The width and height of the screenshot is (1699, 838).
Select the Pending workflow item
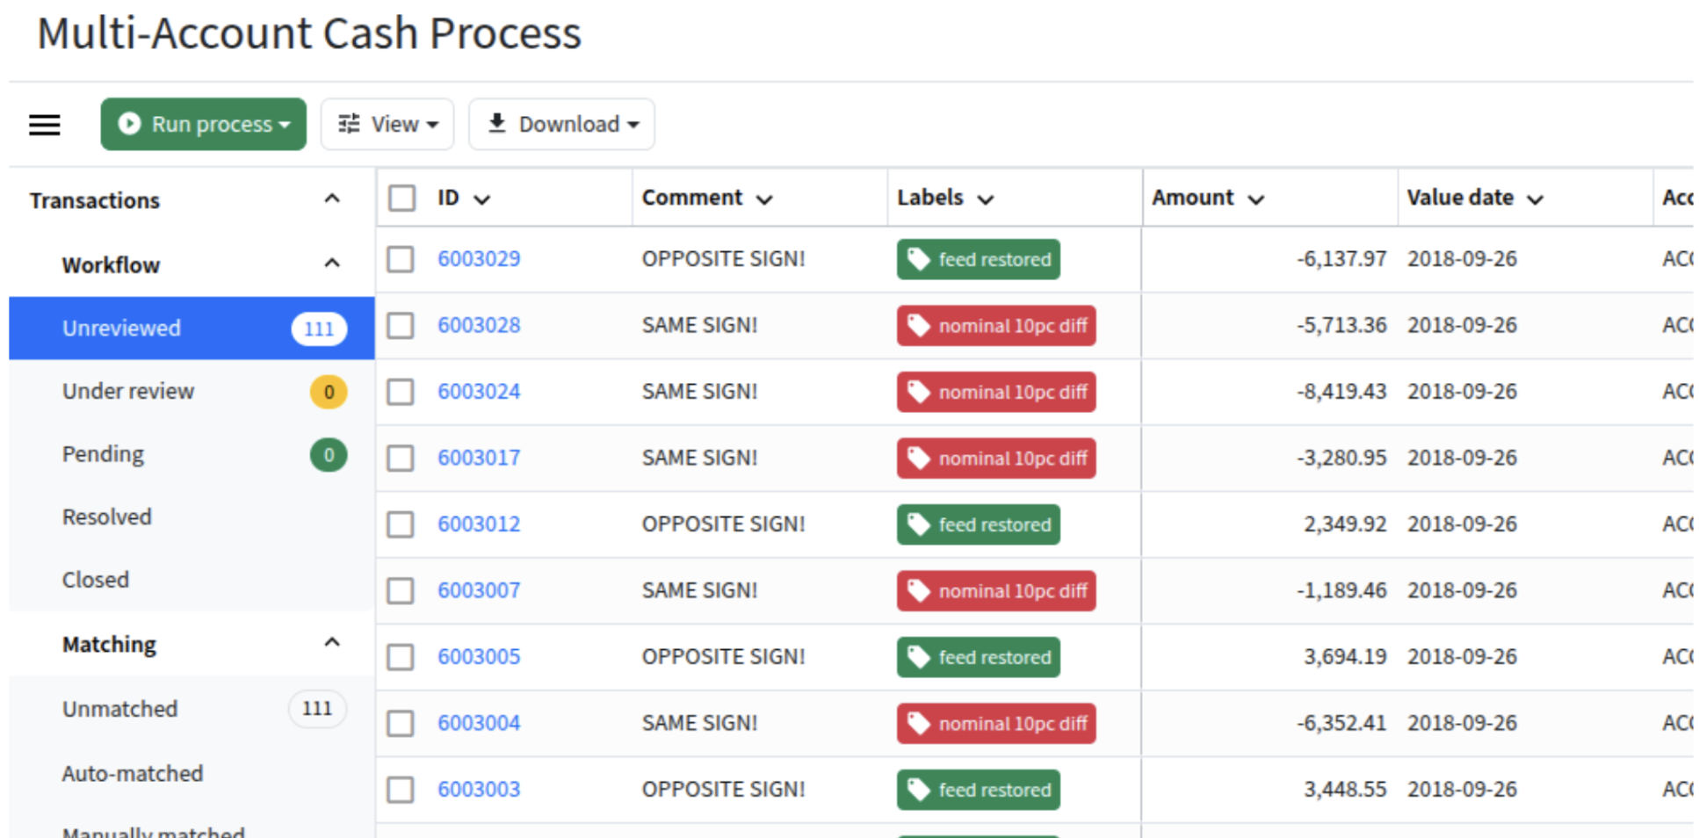click(192, 454)
